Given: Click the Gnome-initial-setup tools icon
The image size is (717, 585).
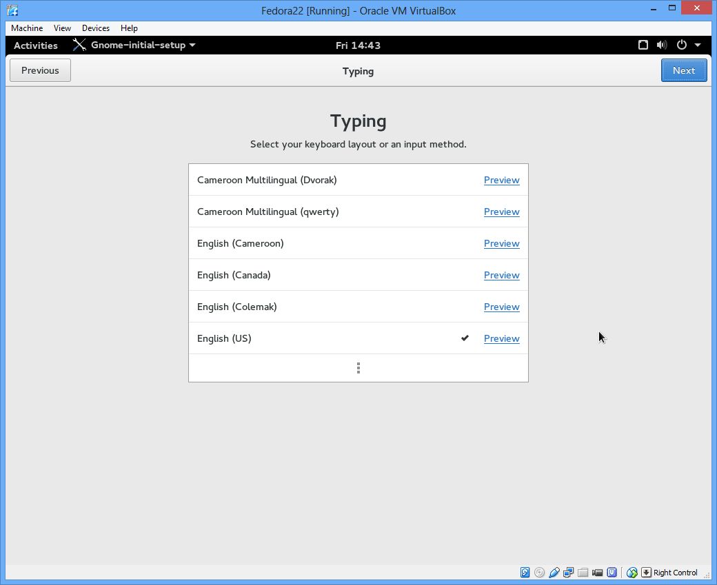Looking at the screenshot, I should pos(79,45).
